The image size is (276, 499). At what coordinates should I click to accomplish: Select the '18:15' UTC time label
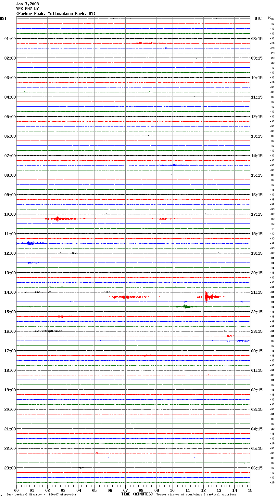point(257,234)
